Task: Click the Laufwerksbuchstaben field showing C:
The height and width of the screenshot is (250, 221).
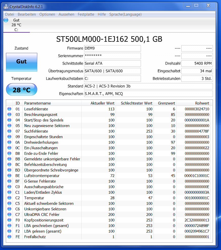Action: click(112, 79)
